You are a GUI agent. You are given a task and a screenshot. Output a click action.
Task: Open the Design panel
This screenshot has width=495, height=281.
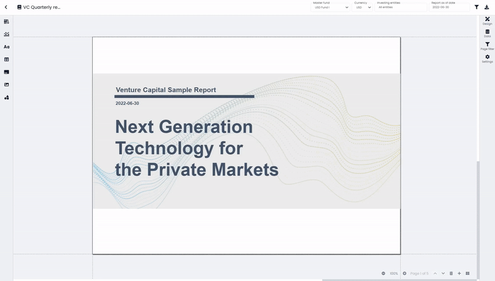pos(487,21)
